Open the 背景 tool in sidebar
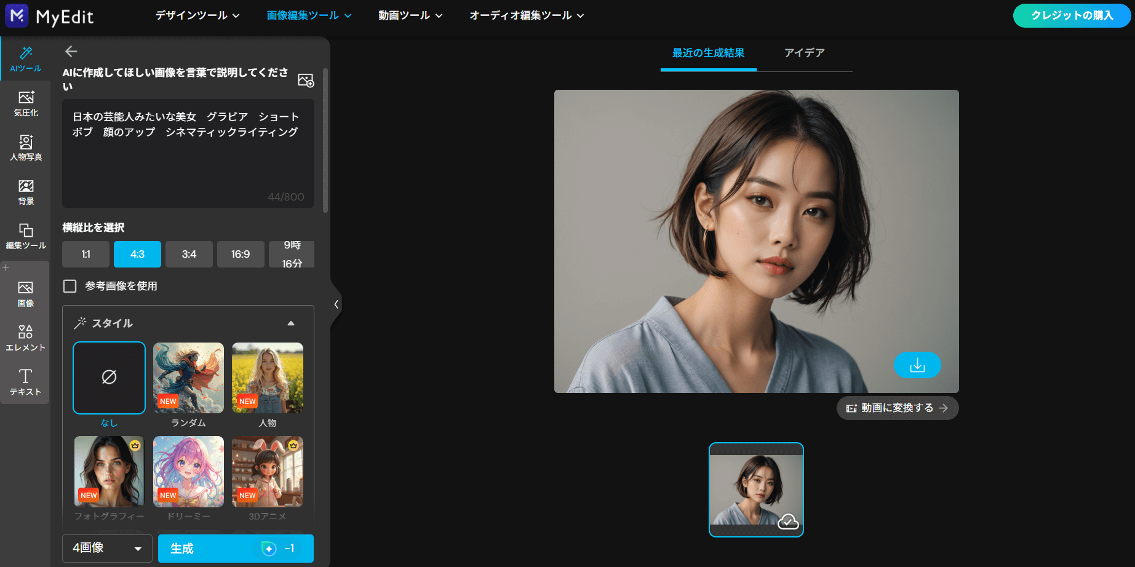The height and width of the screenshot is (567, 1135). (x=26, y=192)
